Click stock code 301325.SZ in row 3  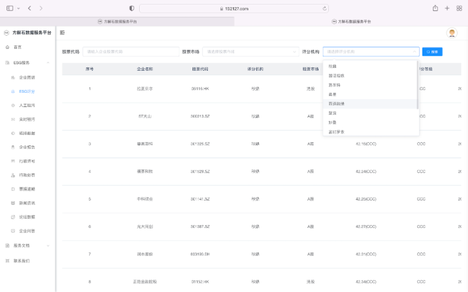[200, 144]
